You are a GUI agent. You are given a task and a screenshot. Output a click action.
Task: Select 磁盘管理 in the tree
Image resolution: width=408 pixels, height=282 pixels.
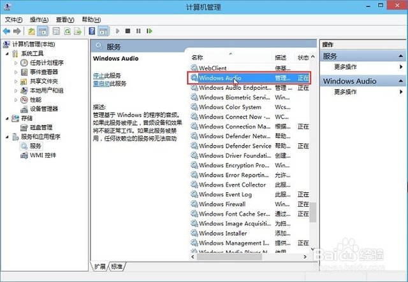(x=40, y=127)
